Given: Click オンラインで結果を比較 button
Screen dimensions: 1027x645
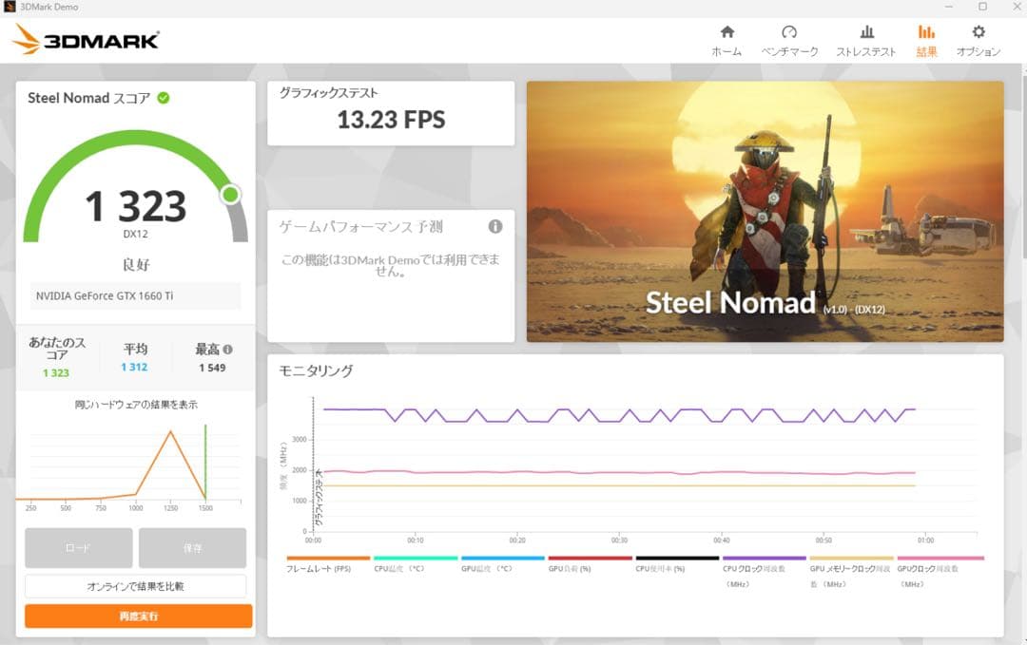Looking at the screenshot, I should pos(138,584).
